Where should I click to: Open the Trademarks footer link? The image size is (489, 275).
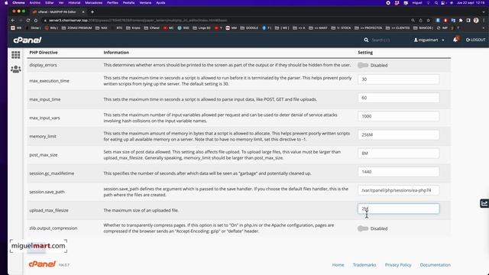(364, 265)
